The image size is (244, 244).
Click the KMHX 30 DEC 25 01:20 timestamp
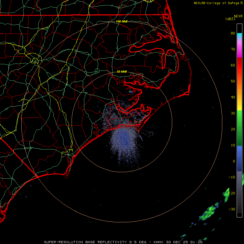178,242
